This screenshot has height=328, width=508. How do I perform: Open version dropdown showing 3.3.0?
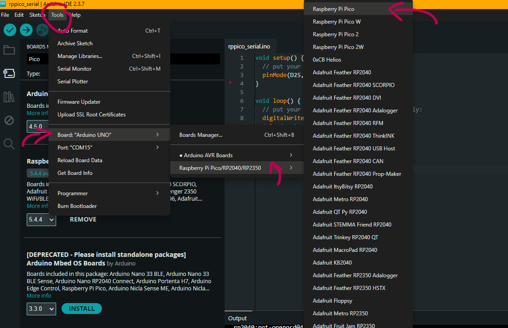pos(41,309)
